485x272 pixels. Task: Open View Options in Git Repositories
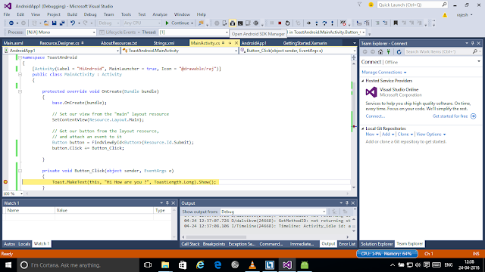tap(431, 134)
